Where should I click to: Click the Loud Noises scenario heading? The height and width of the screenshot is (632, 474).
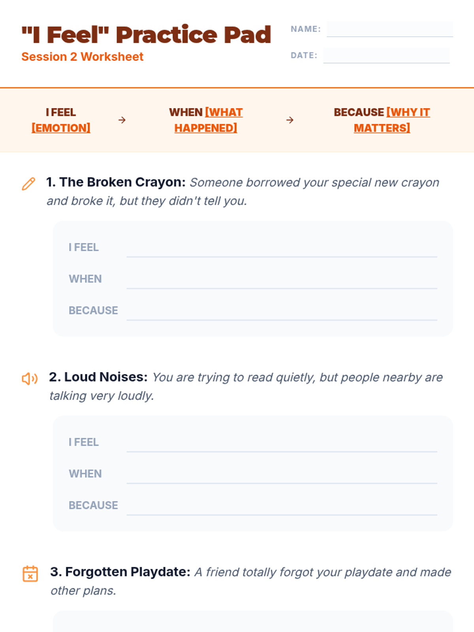coord(98,377)
